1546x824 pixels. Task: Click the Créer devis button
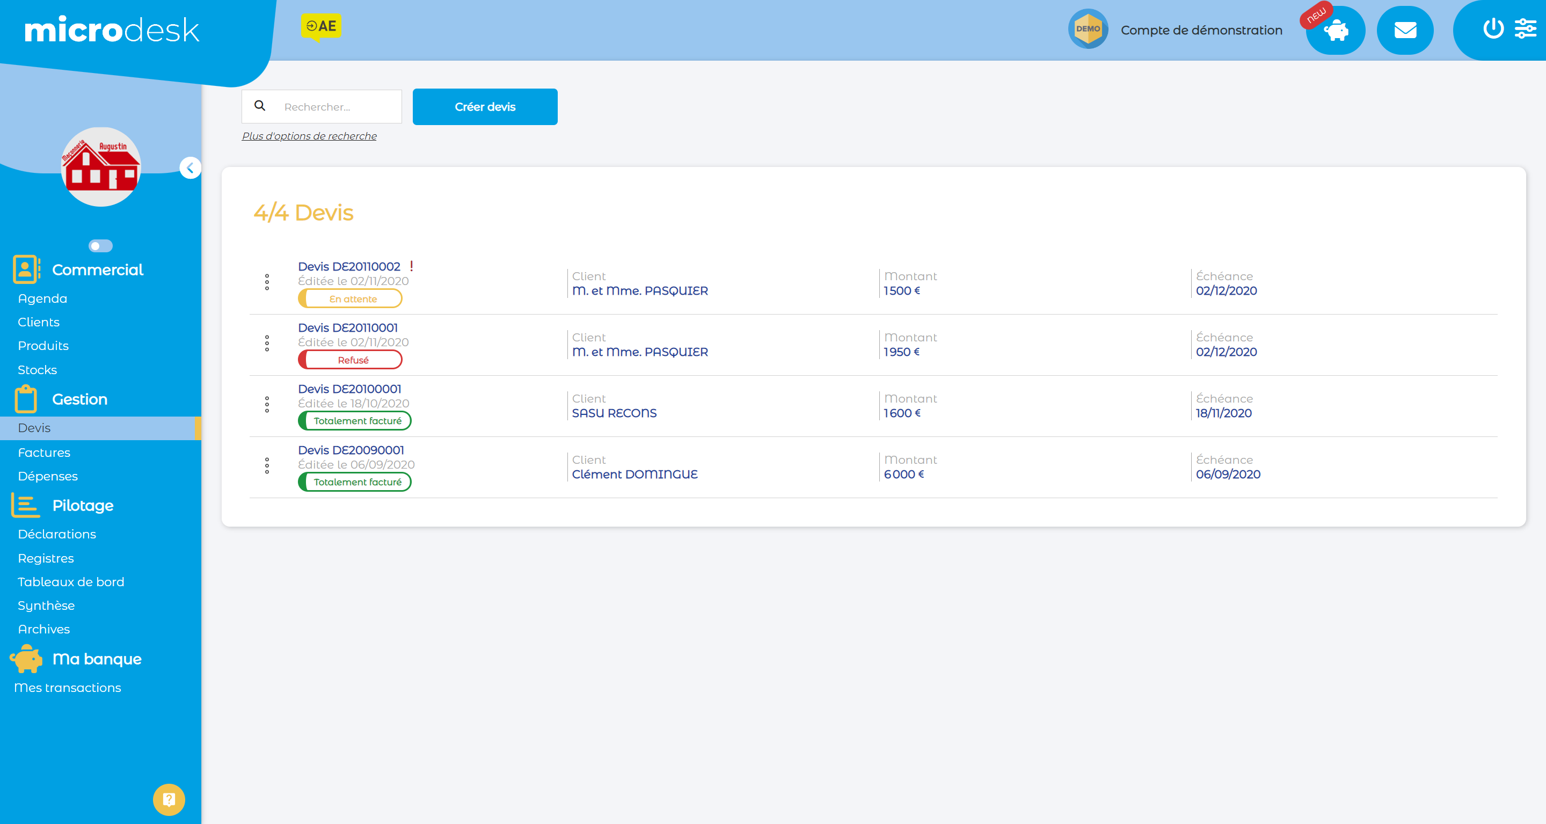tap(486, 106)
